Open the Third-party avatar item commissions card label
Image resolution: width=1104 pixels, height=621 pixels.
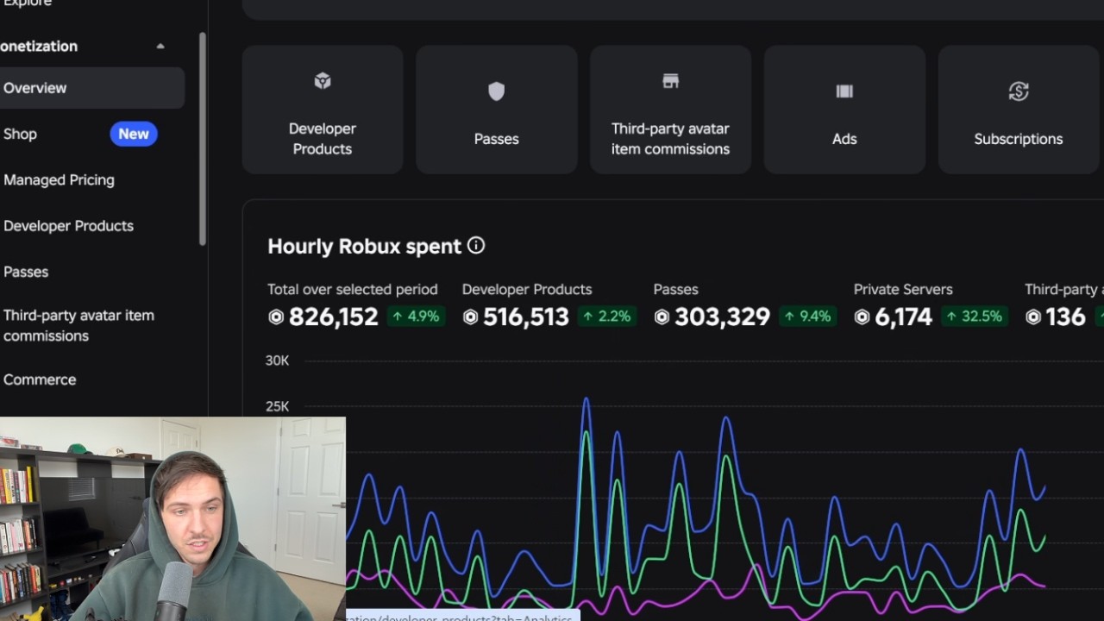click(x=670, y=139)
